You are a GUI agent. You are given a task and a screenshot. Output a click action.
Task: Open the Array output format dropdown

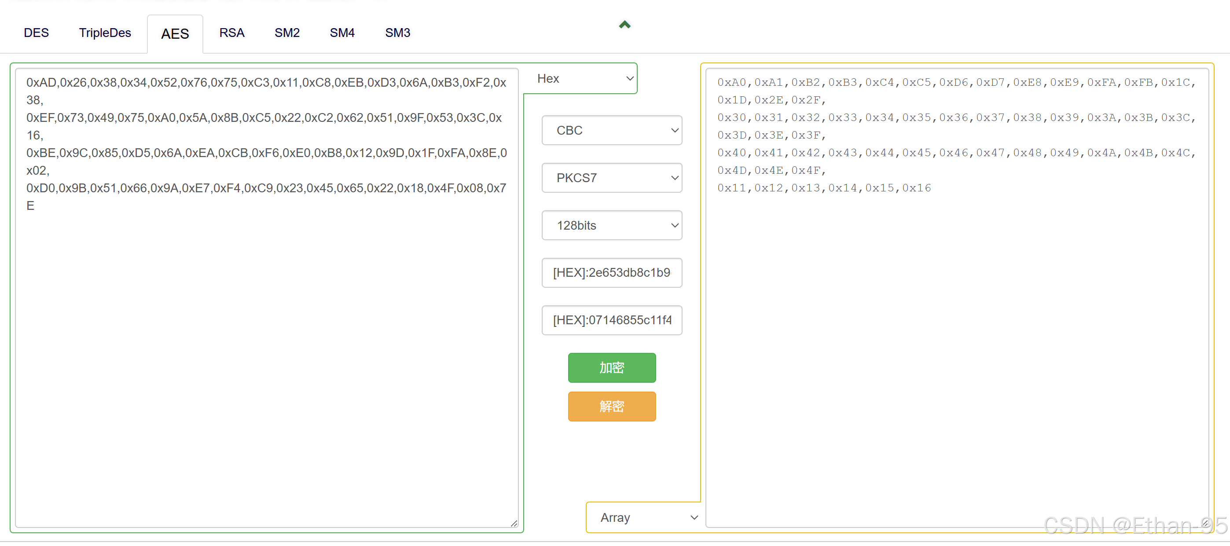[643, 517]
